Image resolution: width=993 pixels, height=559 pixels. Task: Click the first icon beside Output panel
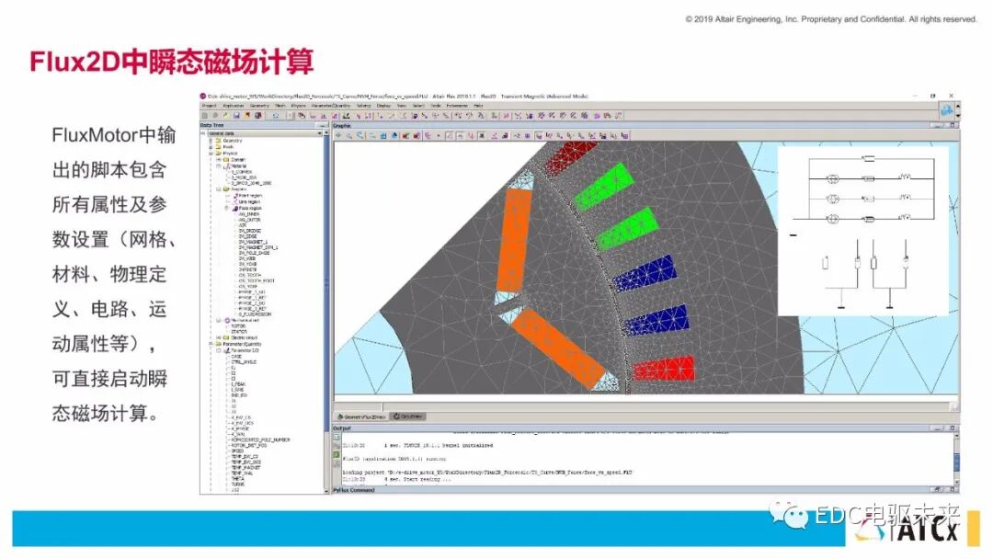tap(337, 437)
